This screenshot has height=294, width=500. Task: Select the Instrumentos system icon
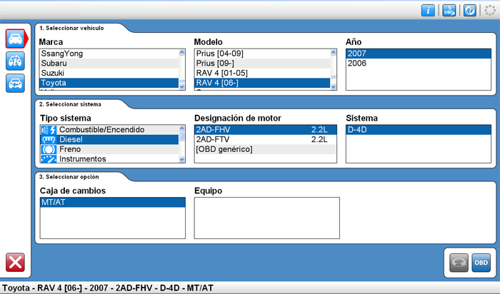(x=49, y=158)
